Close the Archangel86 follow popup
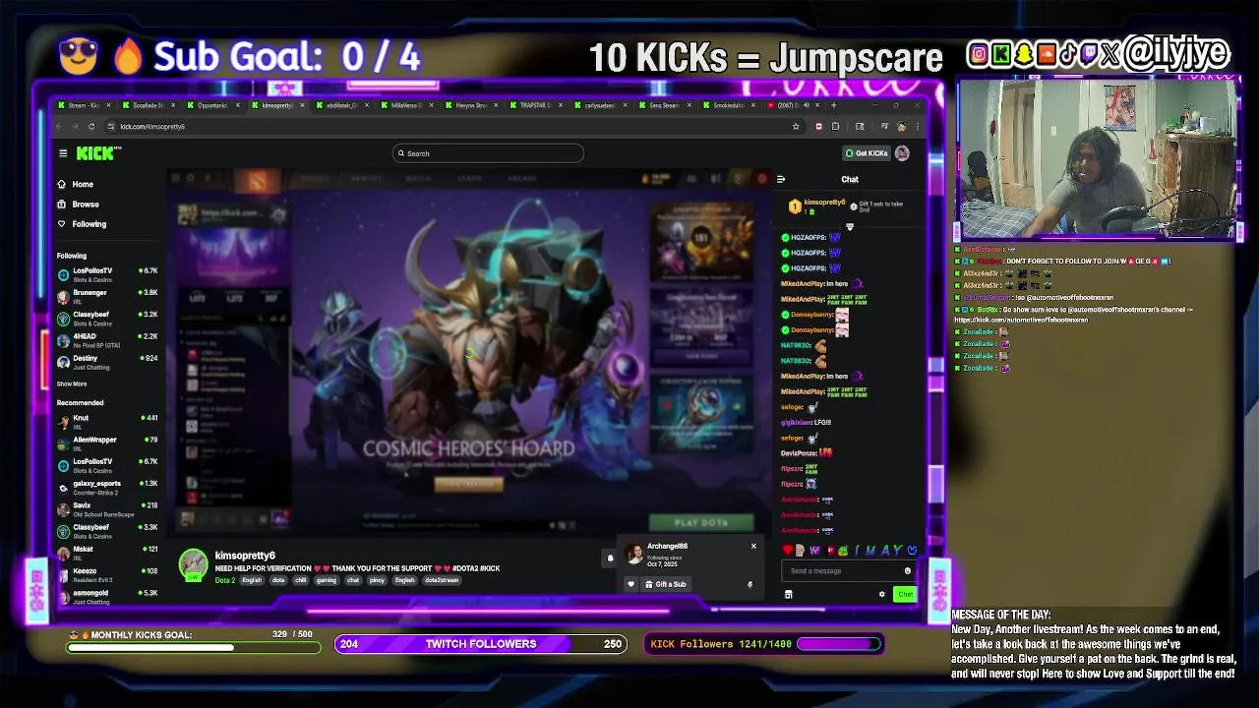 coord(753,546)
